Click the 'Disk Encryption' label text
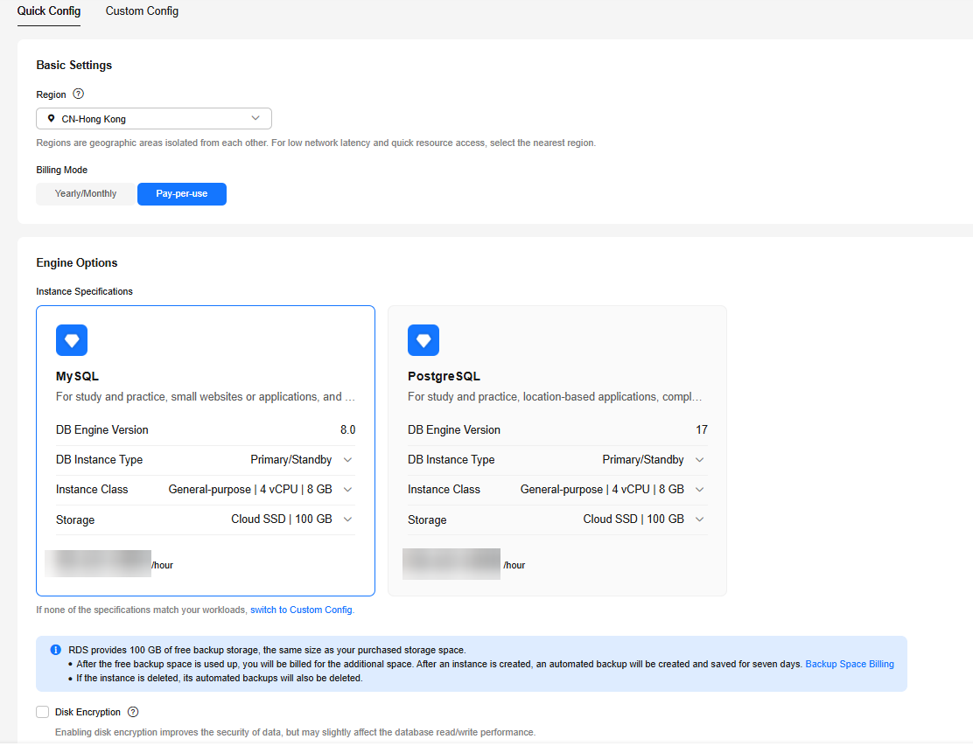The image size is (973, 746). (x=87, y=712)
